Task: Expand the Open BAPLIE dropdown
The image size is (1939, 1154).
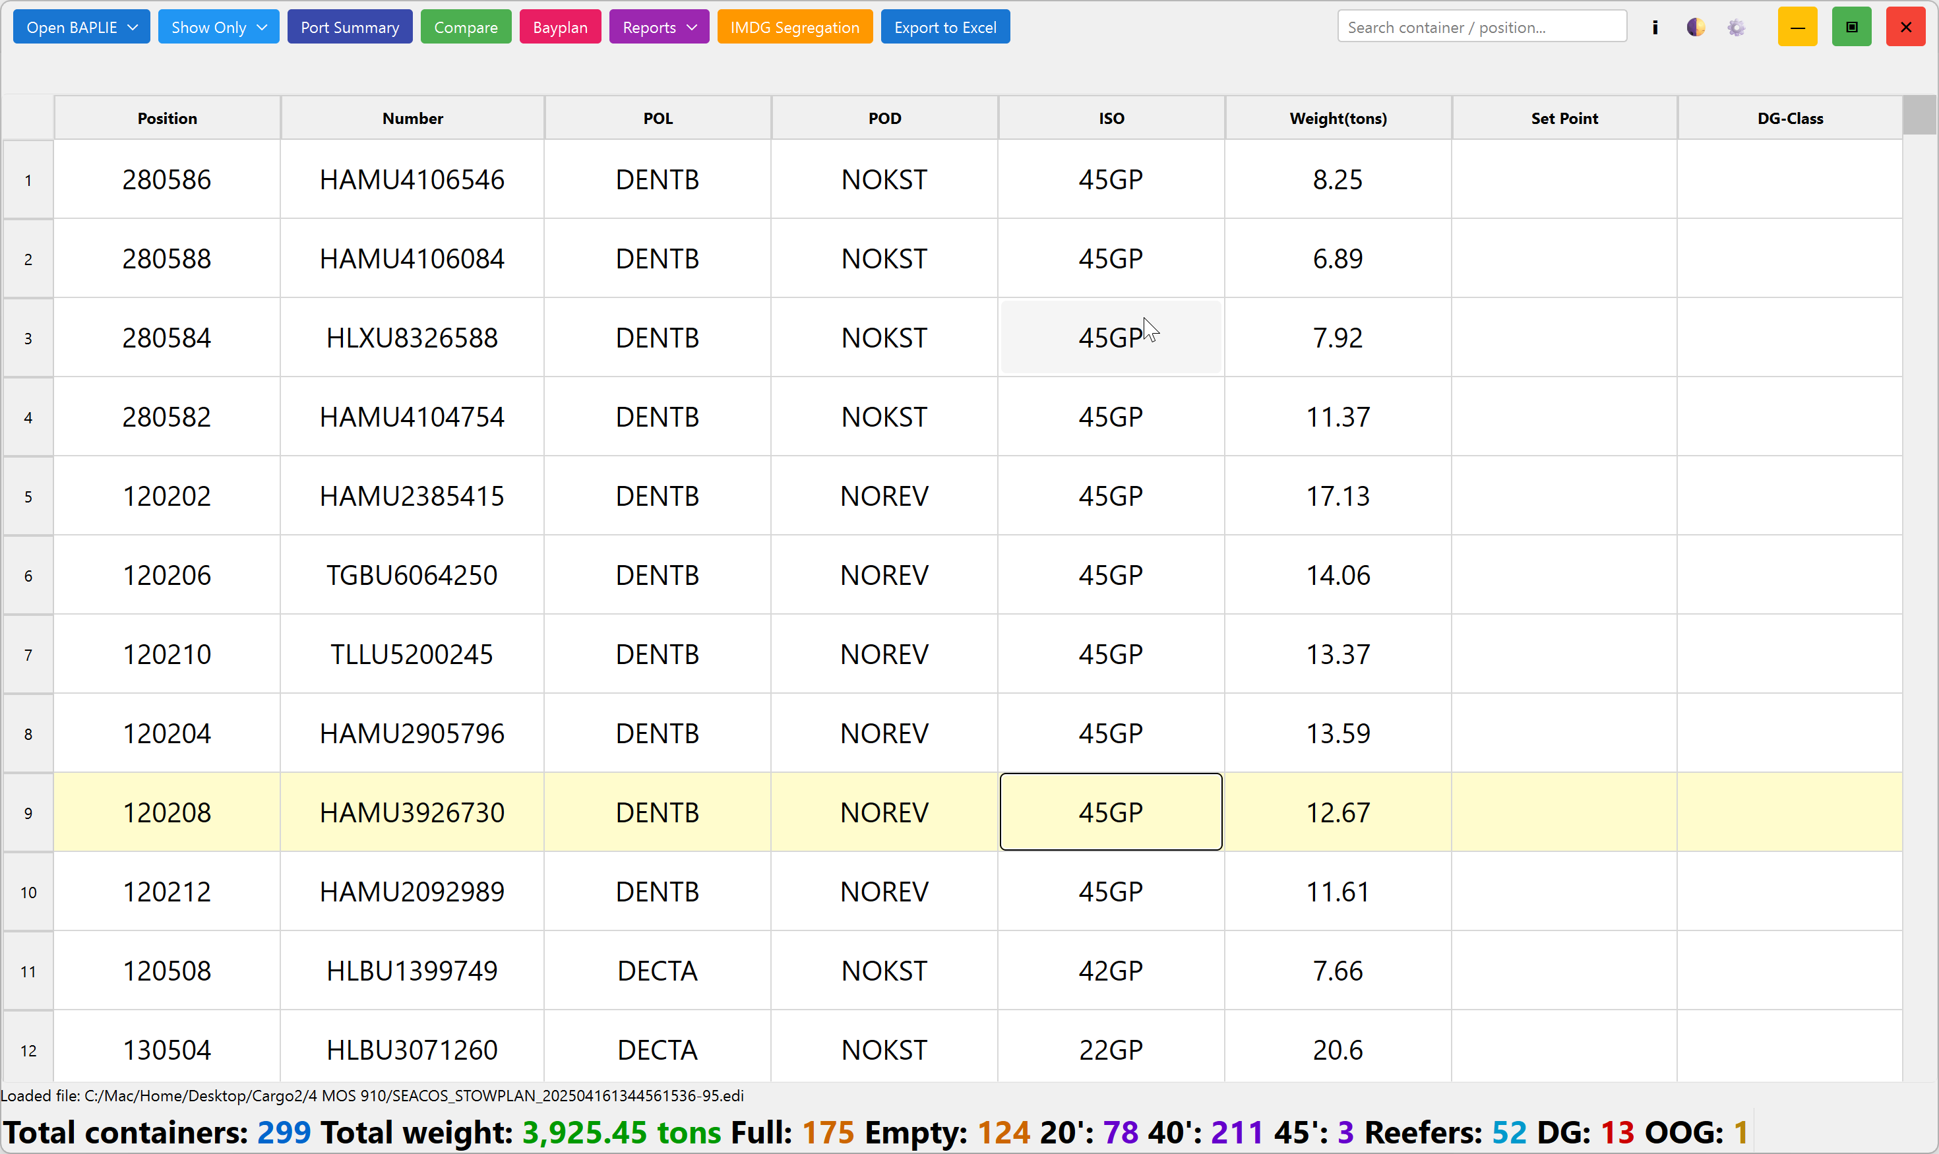Action: 82,27
